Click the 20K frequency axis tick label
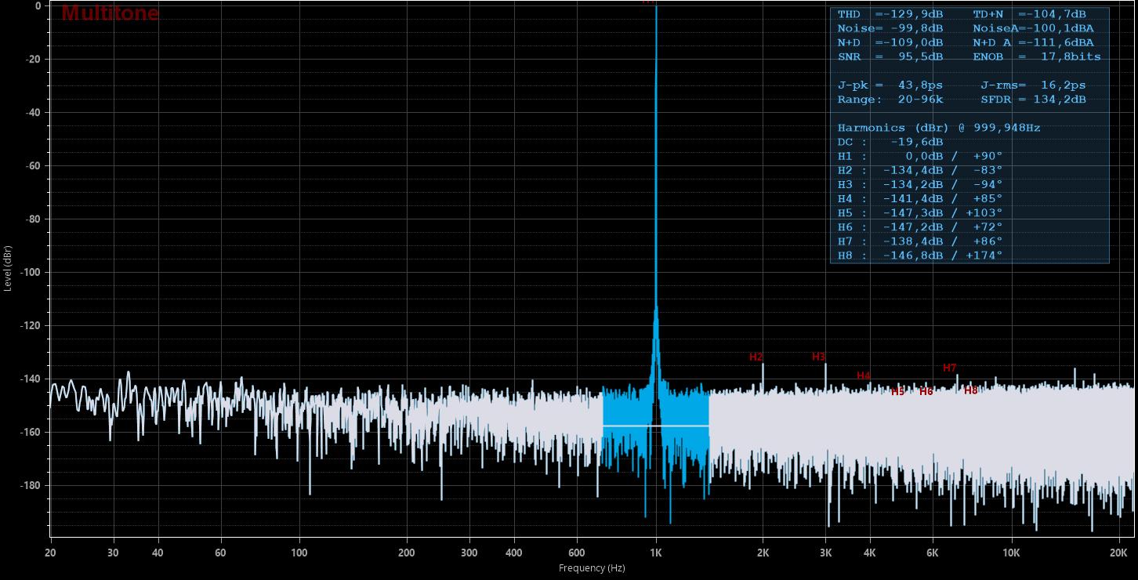Image resolution: width=1138 pixels, height=580 pixels. tap(1118, 552)
